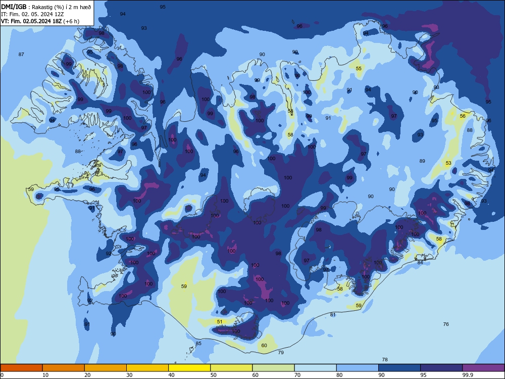Select the 90–95 medium blue legend swatch
Image resolution: width=505 pixels, height=379 pixels.
tap(399, 368)
